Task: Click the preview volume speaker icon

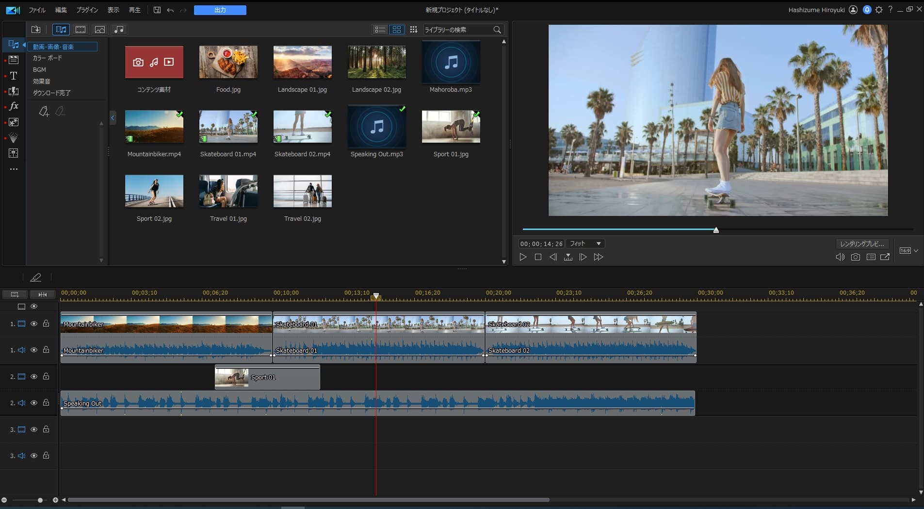Action: click(840, 257)
